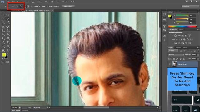Open the Color panel flyout menu
Image resolution: width=200 pixels, height=112 pixels.
pos(198,12)
